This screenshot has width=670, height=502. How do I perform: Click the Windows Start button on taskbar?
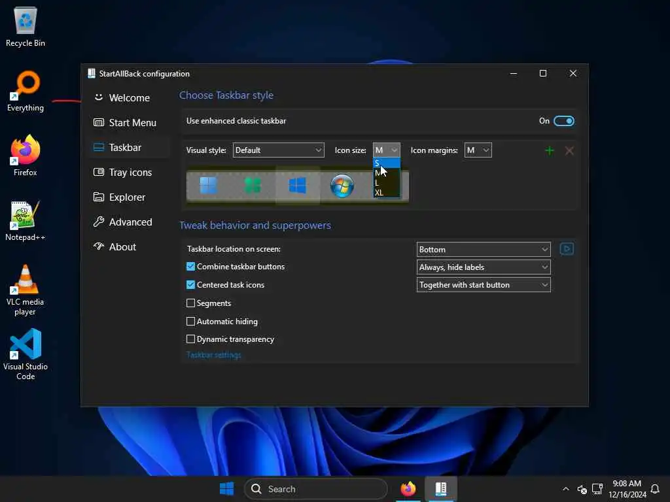(x=227, y=489)
